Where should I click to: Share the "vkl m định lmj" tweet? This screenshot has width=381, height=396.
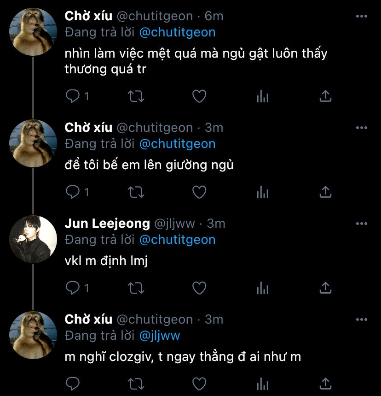point(325,288)
